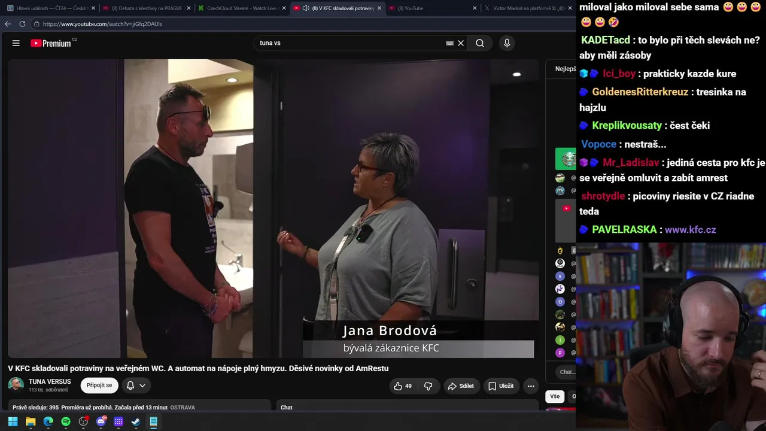Click username GoldenesRitterkreuz in stream chat

point(640,92)
